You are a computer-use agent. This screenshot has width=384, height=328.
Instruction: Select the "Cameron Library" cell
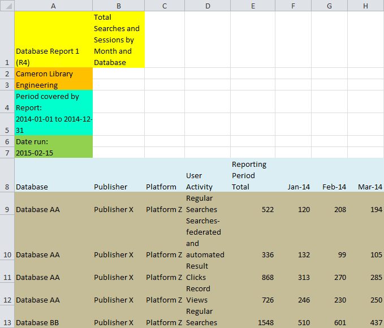pos(53,74)
